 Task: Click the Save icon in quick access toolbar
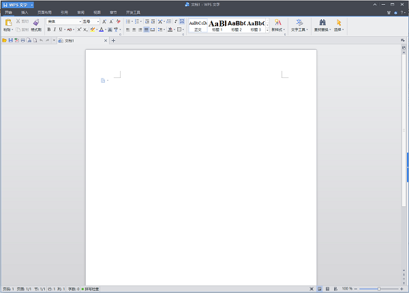pos(10,41)
